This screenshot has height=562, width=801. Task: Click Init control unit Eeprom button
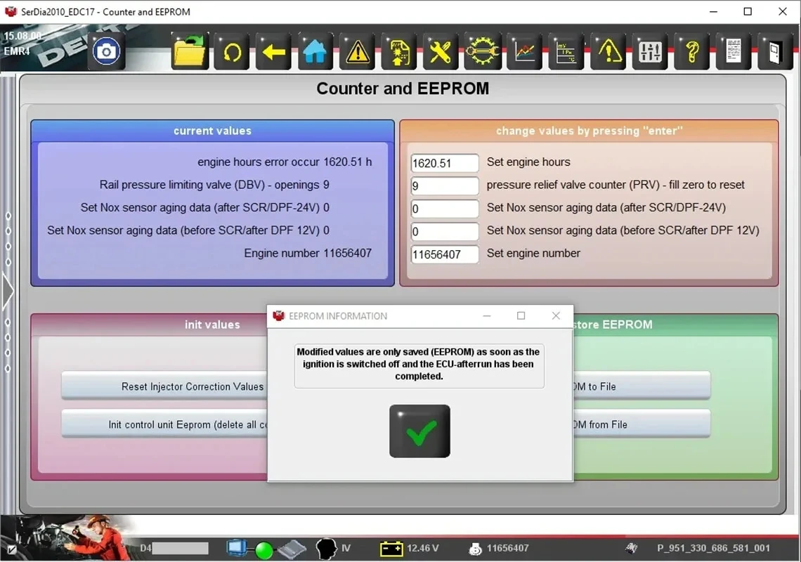[164, 424]
